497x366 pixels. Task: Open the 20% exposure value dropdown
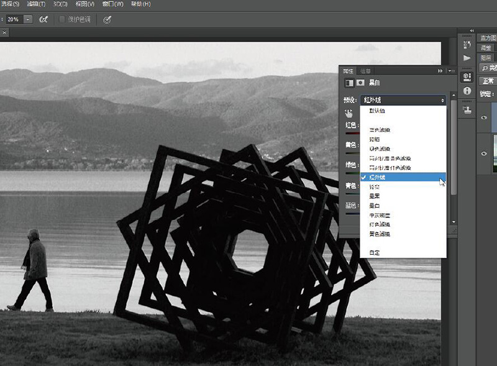(x=29, y=19)
